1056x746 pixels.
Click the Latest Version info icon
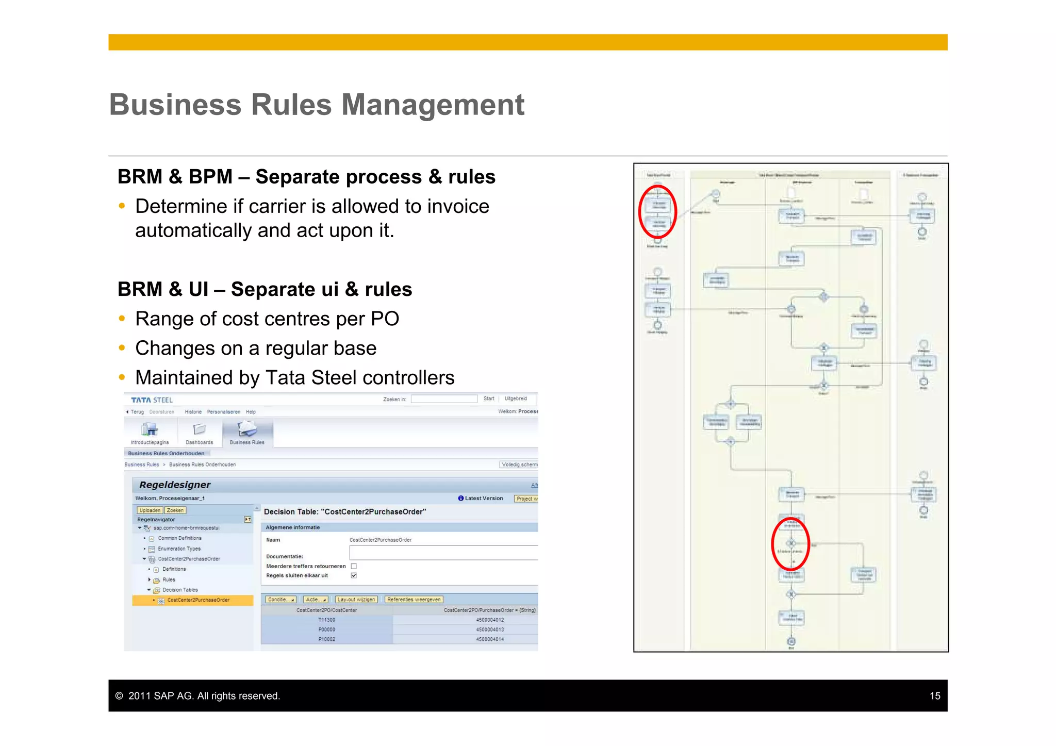pos(461,498)
